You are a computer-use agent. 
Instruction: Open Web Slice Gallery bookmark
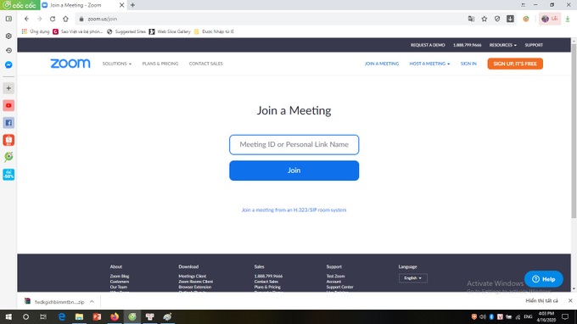[x=170, y=31]
